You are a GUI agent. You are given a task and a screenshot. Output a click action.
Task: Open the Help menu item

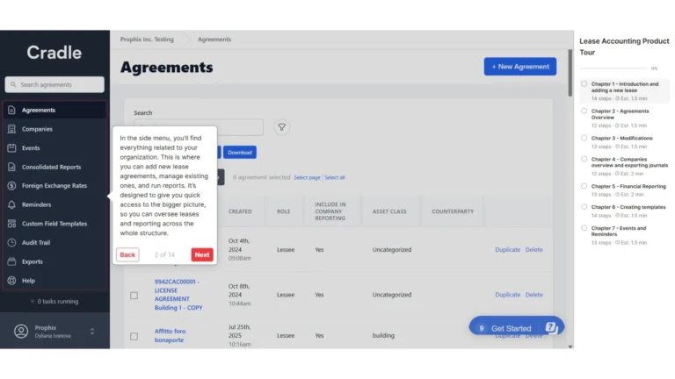click(x=28, y=281)
